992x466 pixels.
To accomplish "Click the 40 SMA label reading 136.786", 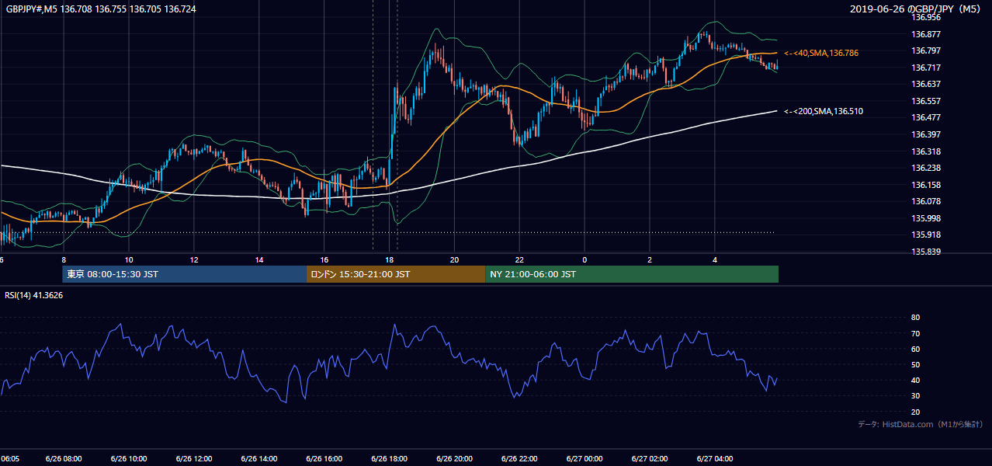I will coord(821,53).
